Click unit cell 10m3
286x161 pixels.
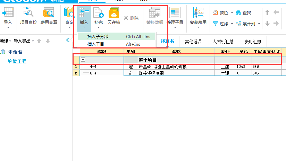pos(244,66)
